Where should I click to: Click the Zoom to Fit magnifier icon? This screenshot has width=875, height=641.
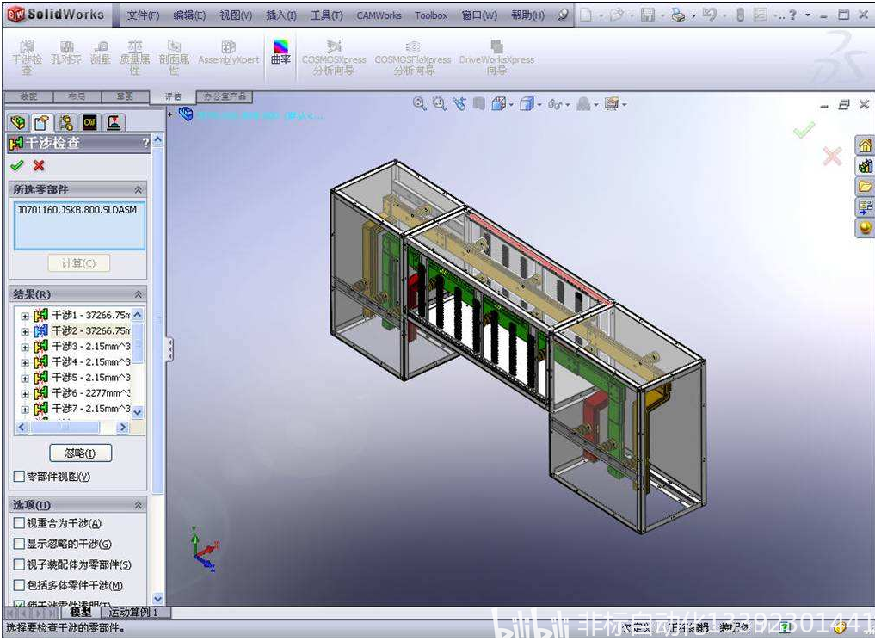click(x=419, y=104)
